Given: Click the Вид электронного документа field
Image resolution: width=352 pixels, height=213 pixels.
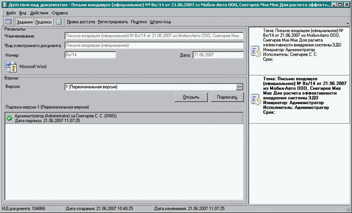Looking at the screenshot, I should tap(154, 46).
